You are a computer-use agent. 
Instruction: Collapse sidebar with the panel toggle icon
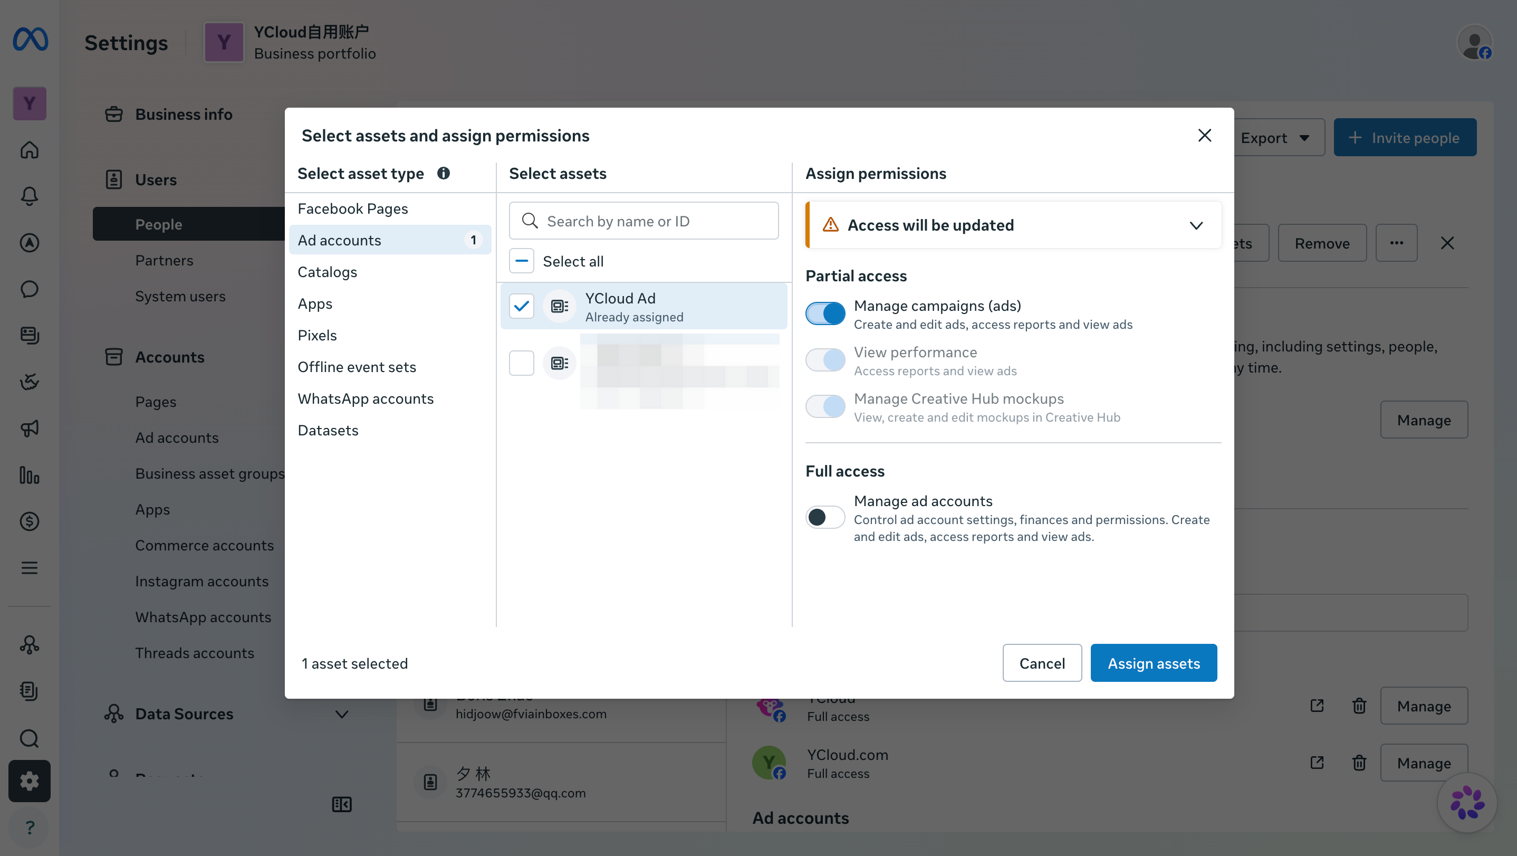342,805
